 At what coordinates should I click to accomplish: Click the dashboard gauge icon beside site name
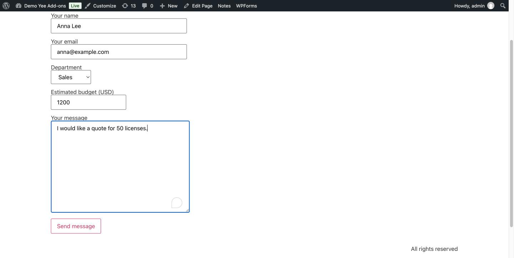tap(19, 6)
